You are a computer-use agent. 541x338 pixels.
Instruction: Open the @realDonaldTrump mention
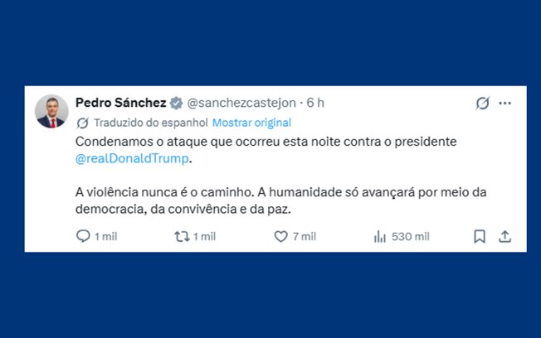[133, 157]
